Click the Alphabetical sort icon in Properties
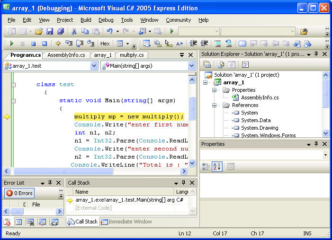The width and height of the screenshot is (332, 240). point(216,166)
